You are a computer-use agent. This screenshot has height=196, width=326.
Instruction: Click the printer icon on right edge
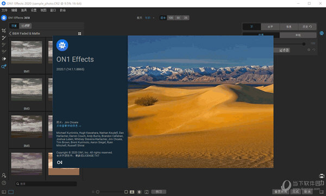point(322,176)
